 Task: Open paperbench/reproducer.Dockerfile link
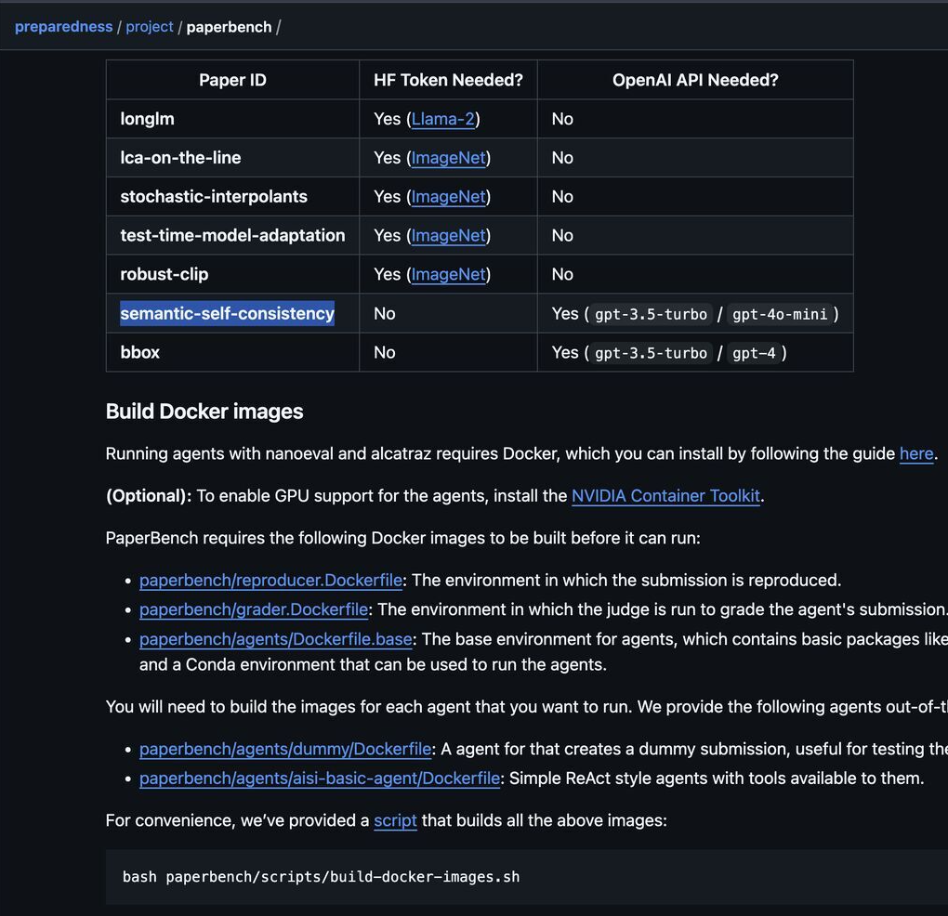click(270, 581)
